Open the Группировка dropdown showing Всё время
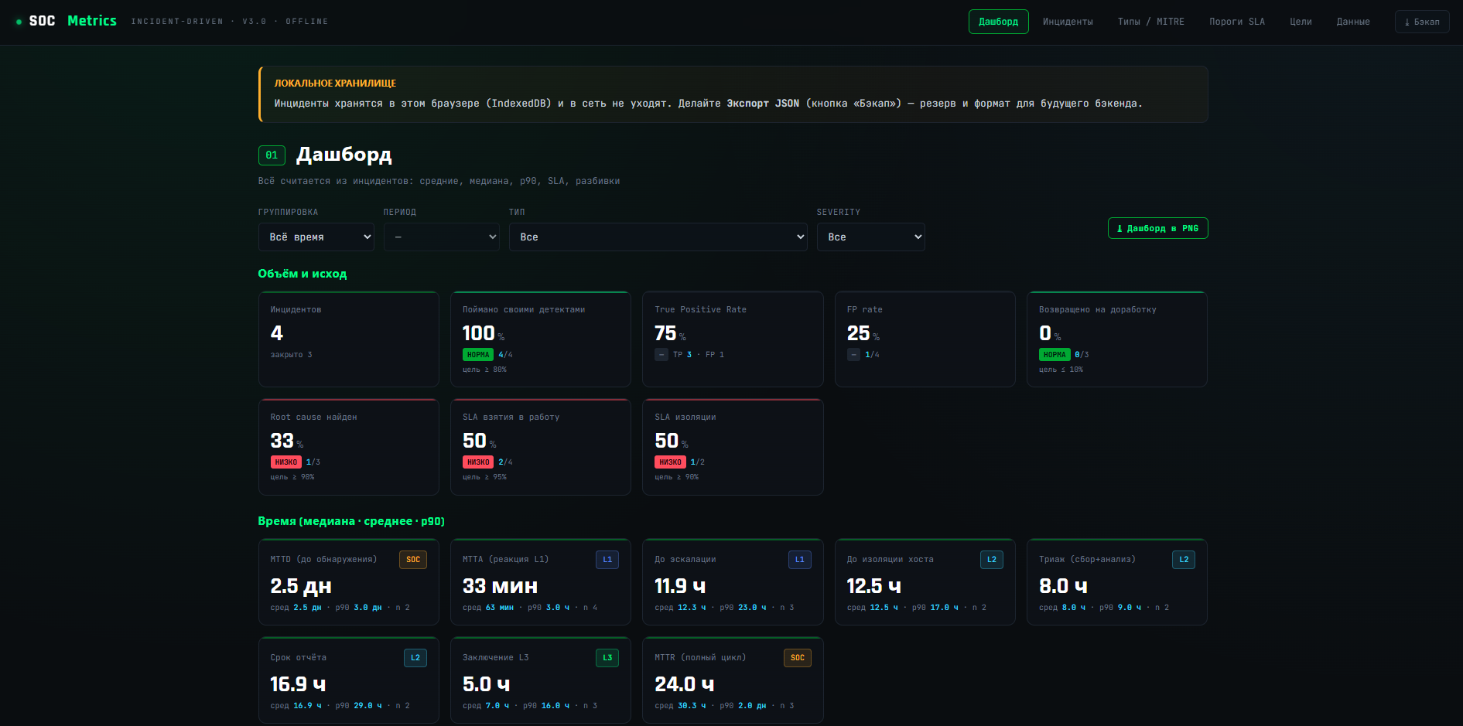The width and height of the screenshot is (1463, 726). (316, 237)
